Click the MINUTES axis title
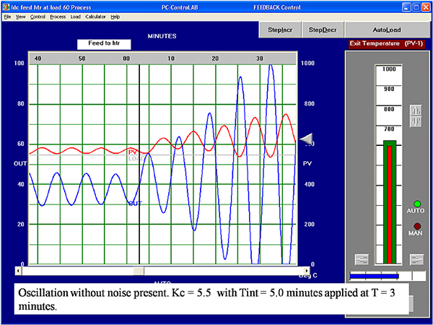Screen dimensions: 433x325 click(162, 36)
